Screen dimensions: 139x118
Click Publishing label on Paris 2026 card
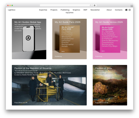point(58,56)
